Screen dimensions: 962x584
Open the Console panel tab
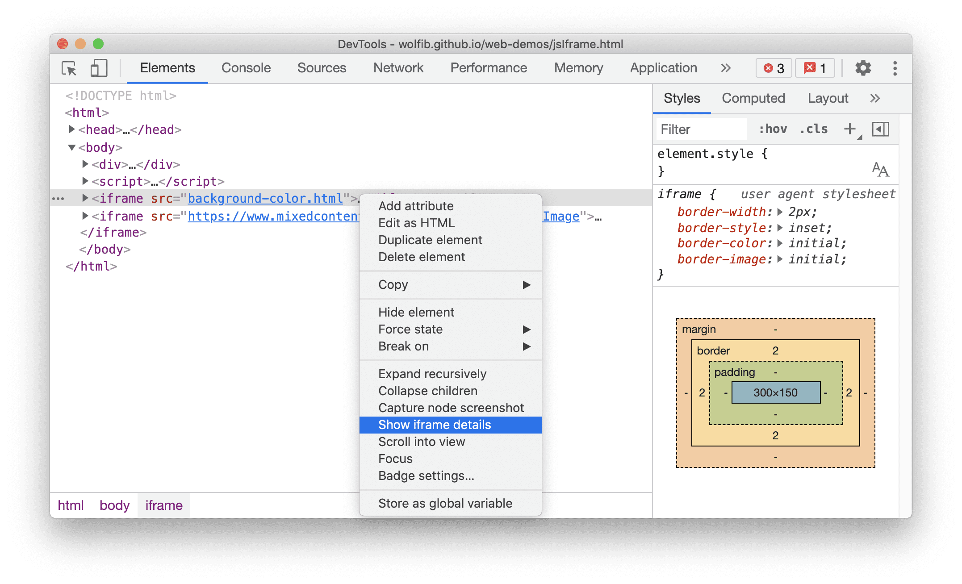click(x=245, y=68)
